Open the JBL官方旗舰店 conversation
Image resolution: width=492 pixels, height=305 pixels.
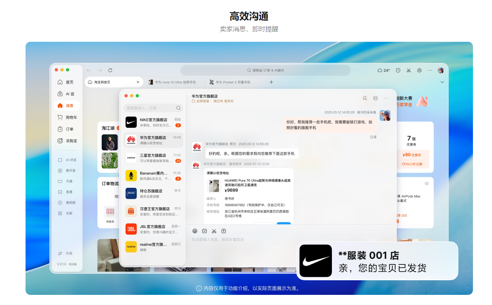pos(153,229)
